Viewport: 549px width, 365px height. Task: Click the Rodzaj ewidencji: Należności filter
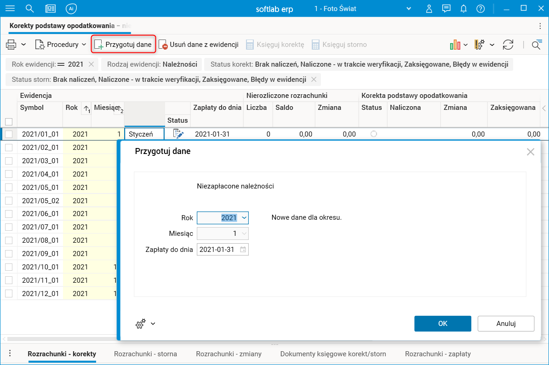coord(152,64)
